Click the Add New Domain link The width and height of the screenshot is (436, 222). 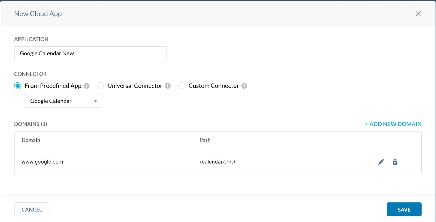393,124
